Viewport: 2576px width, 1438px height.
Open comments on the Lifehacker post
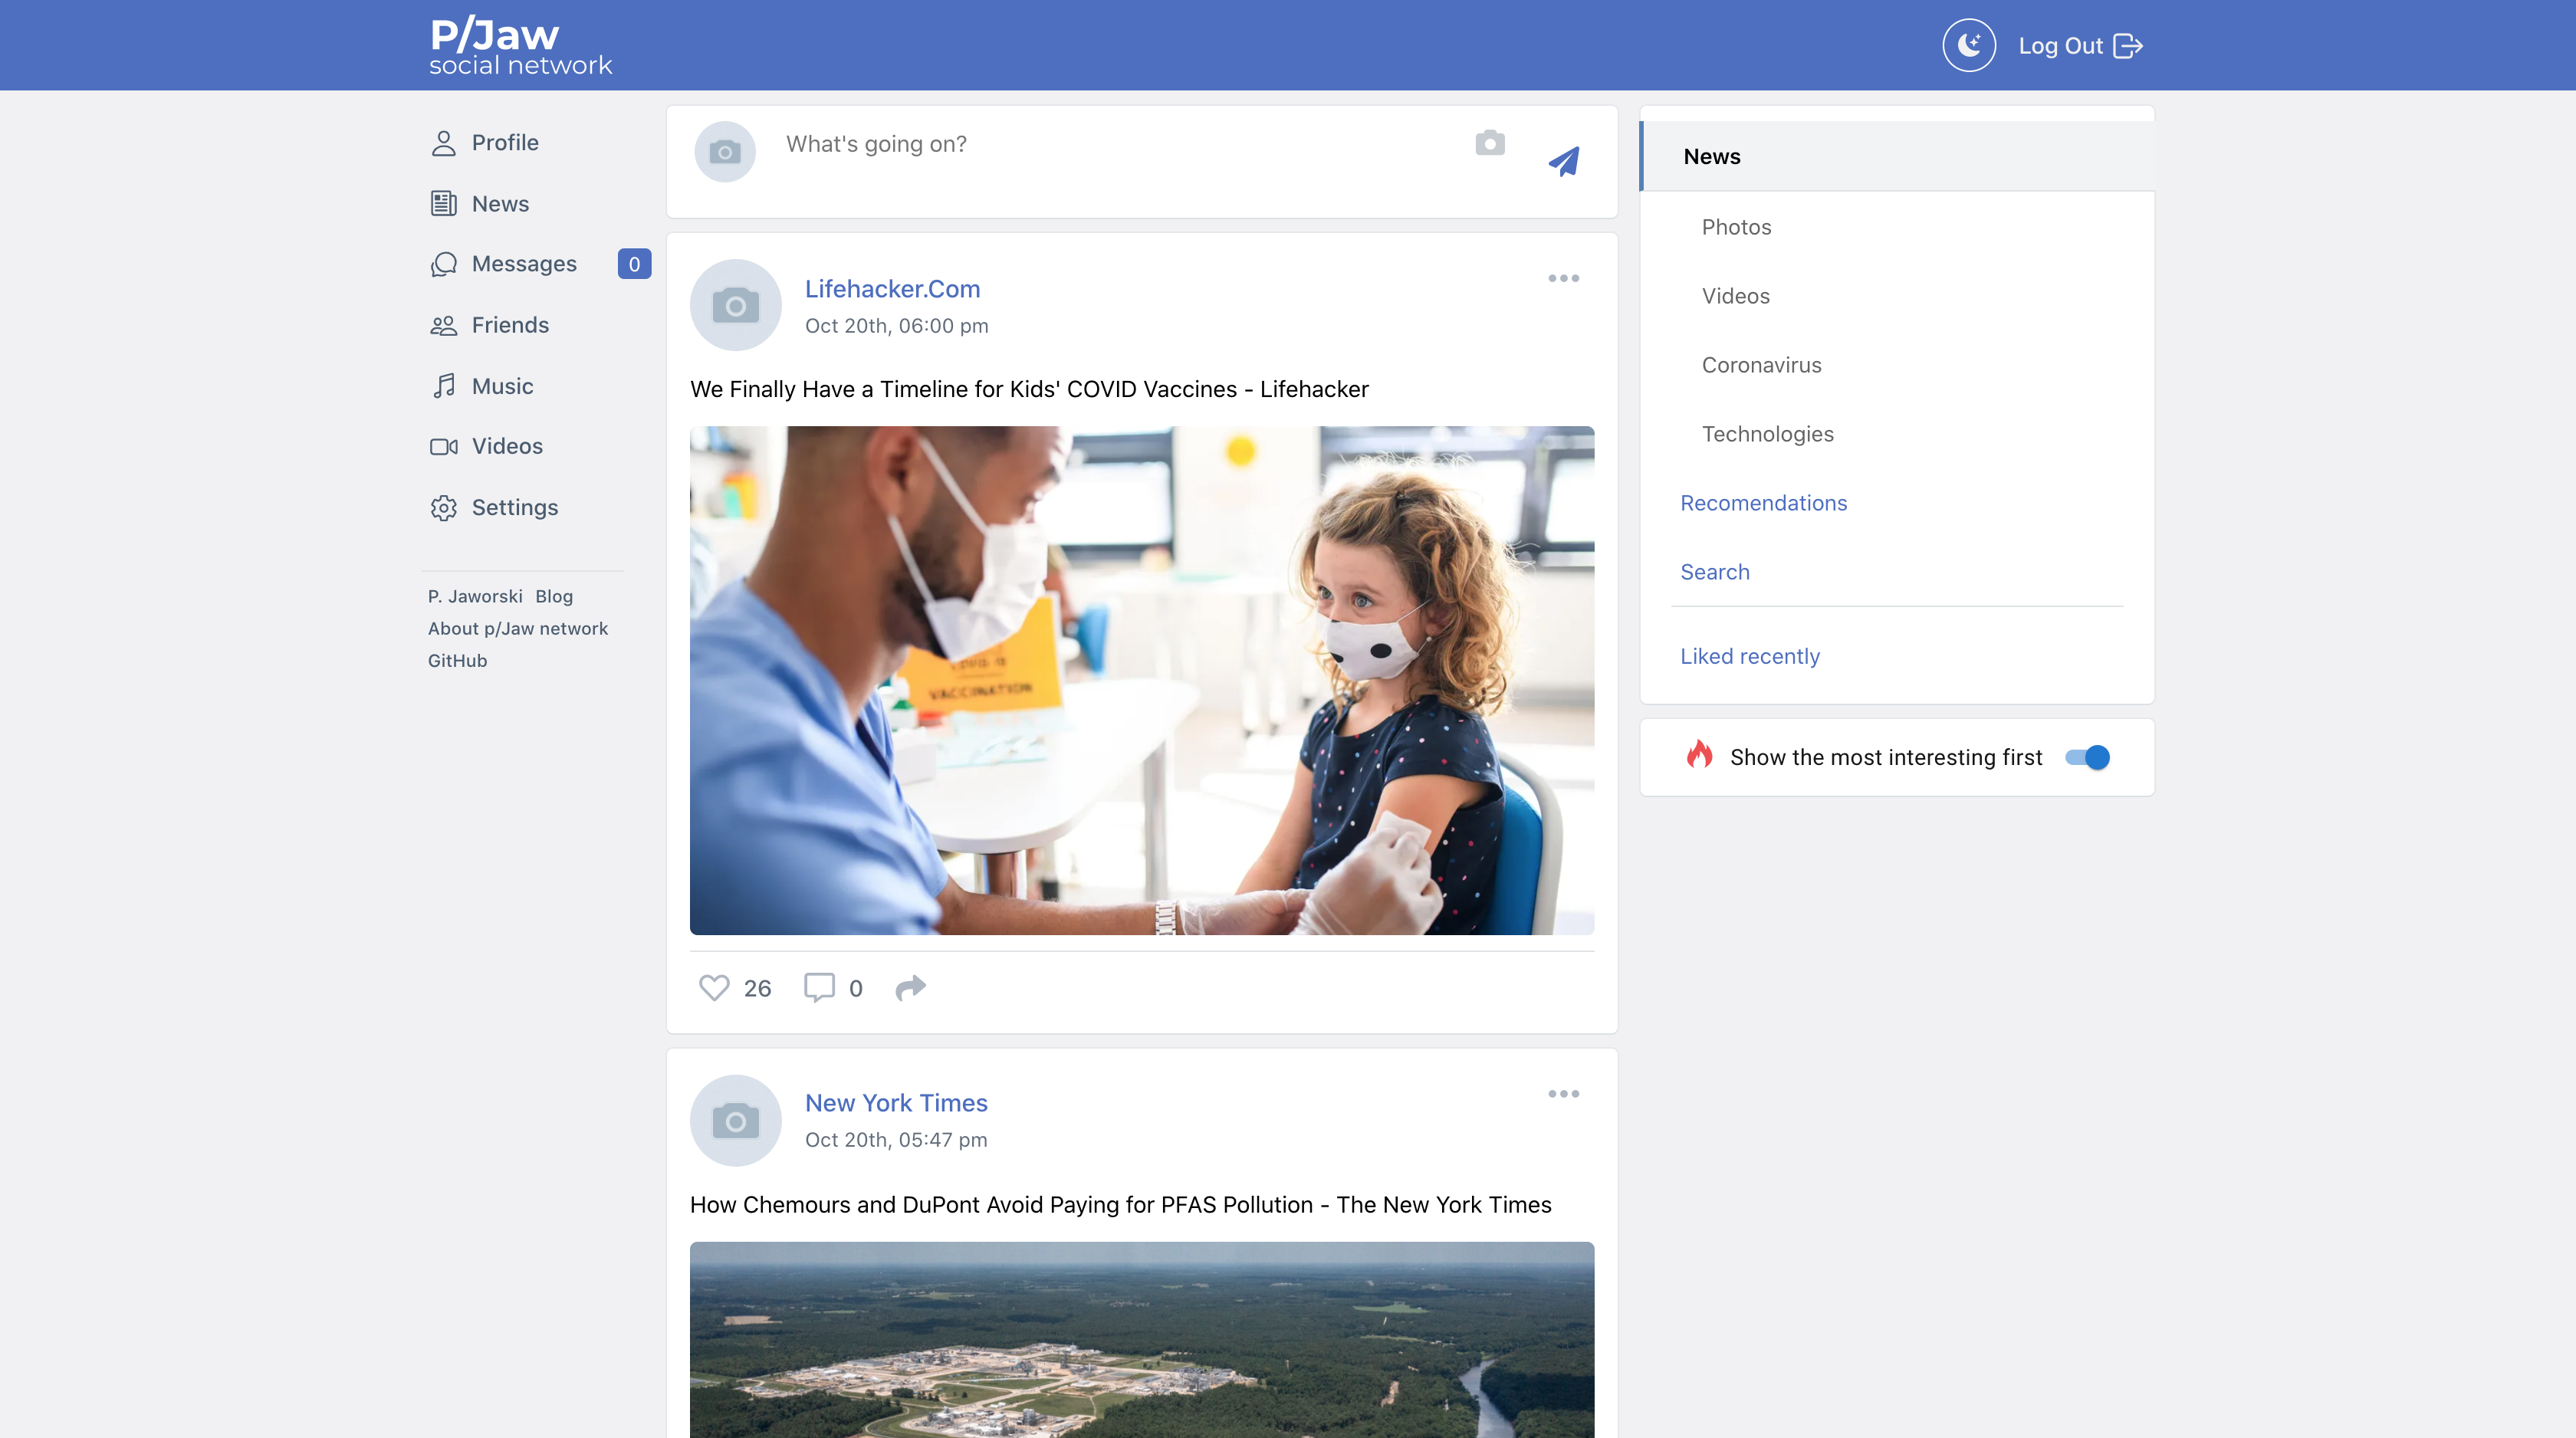(819, 988)
